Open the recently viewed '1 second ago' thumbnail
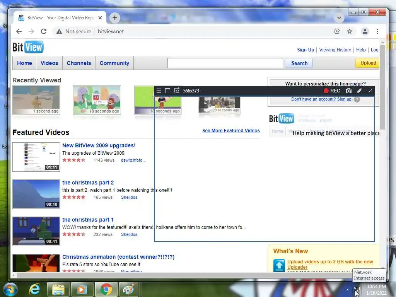Image resolution: width=396 pixels, height=297 pixels. pyautogui.click(x=36, y=100)
